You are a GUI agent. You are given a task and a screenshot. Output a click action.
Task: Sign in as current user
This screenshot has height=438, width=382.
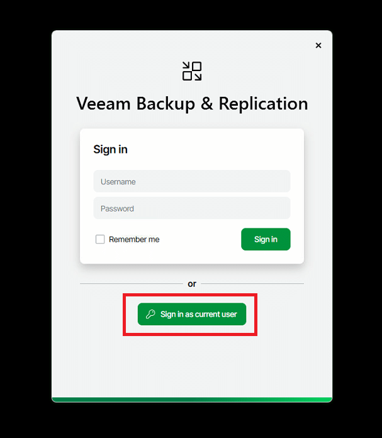[192, 314]
